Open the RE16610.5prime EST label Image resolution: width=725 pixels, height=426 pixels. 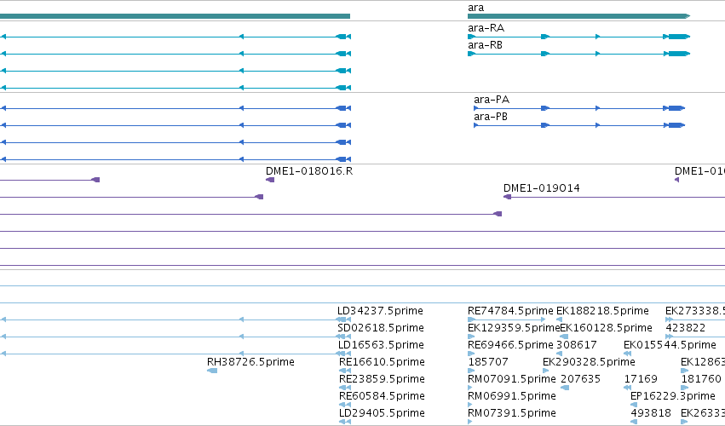(x=382, y=362)
